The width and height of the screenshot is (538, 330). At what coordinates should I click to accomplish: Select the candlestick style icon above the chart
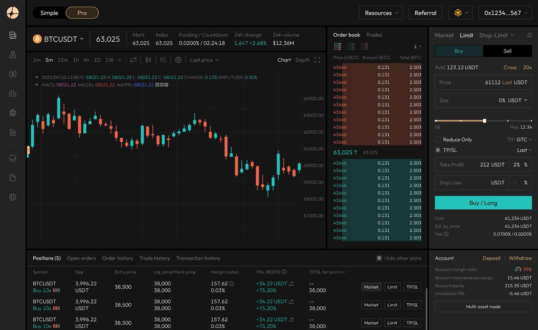(148, 60)
